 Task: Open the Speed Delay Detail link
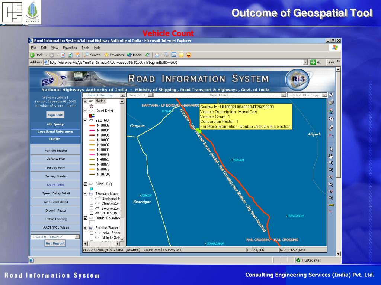pyautogui.click(x=56, y=193)
